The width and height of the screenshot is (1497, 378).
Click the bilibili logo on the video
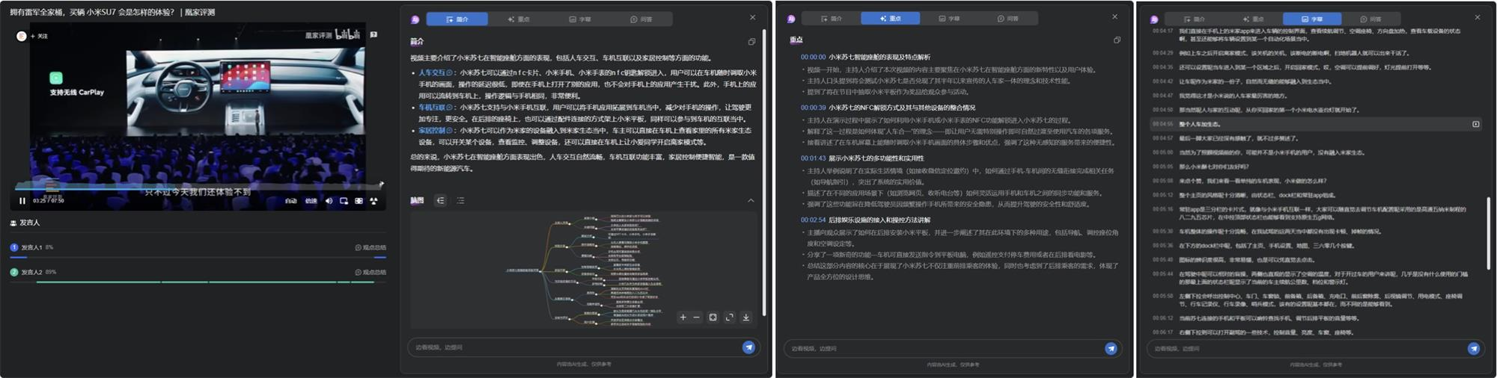click(x=347, y=34)
